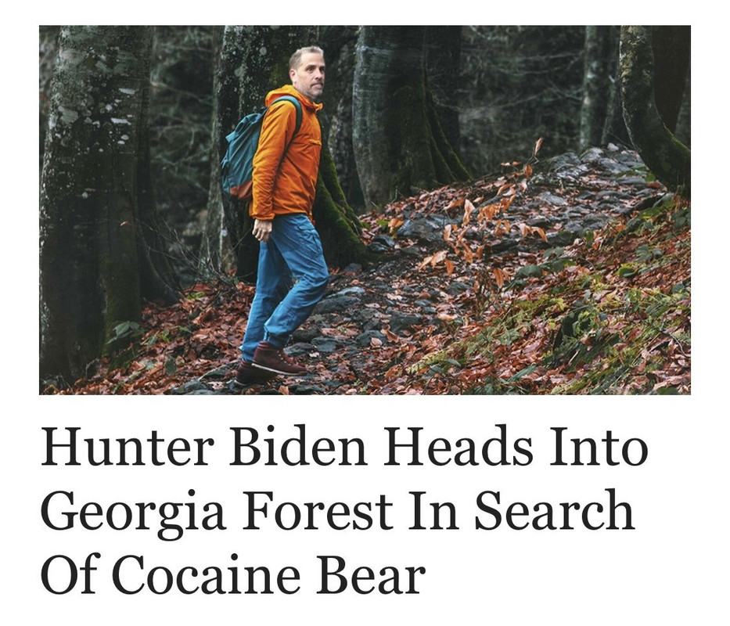Open the Cocaine Bear article headline link

click(344, 509)
